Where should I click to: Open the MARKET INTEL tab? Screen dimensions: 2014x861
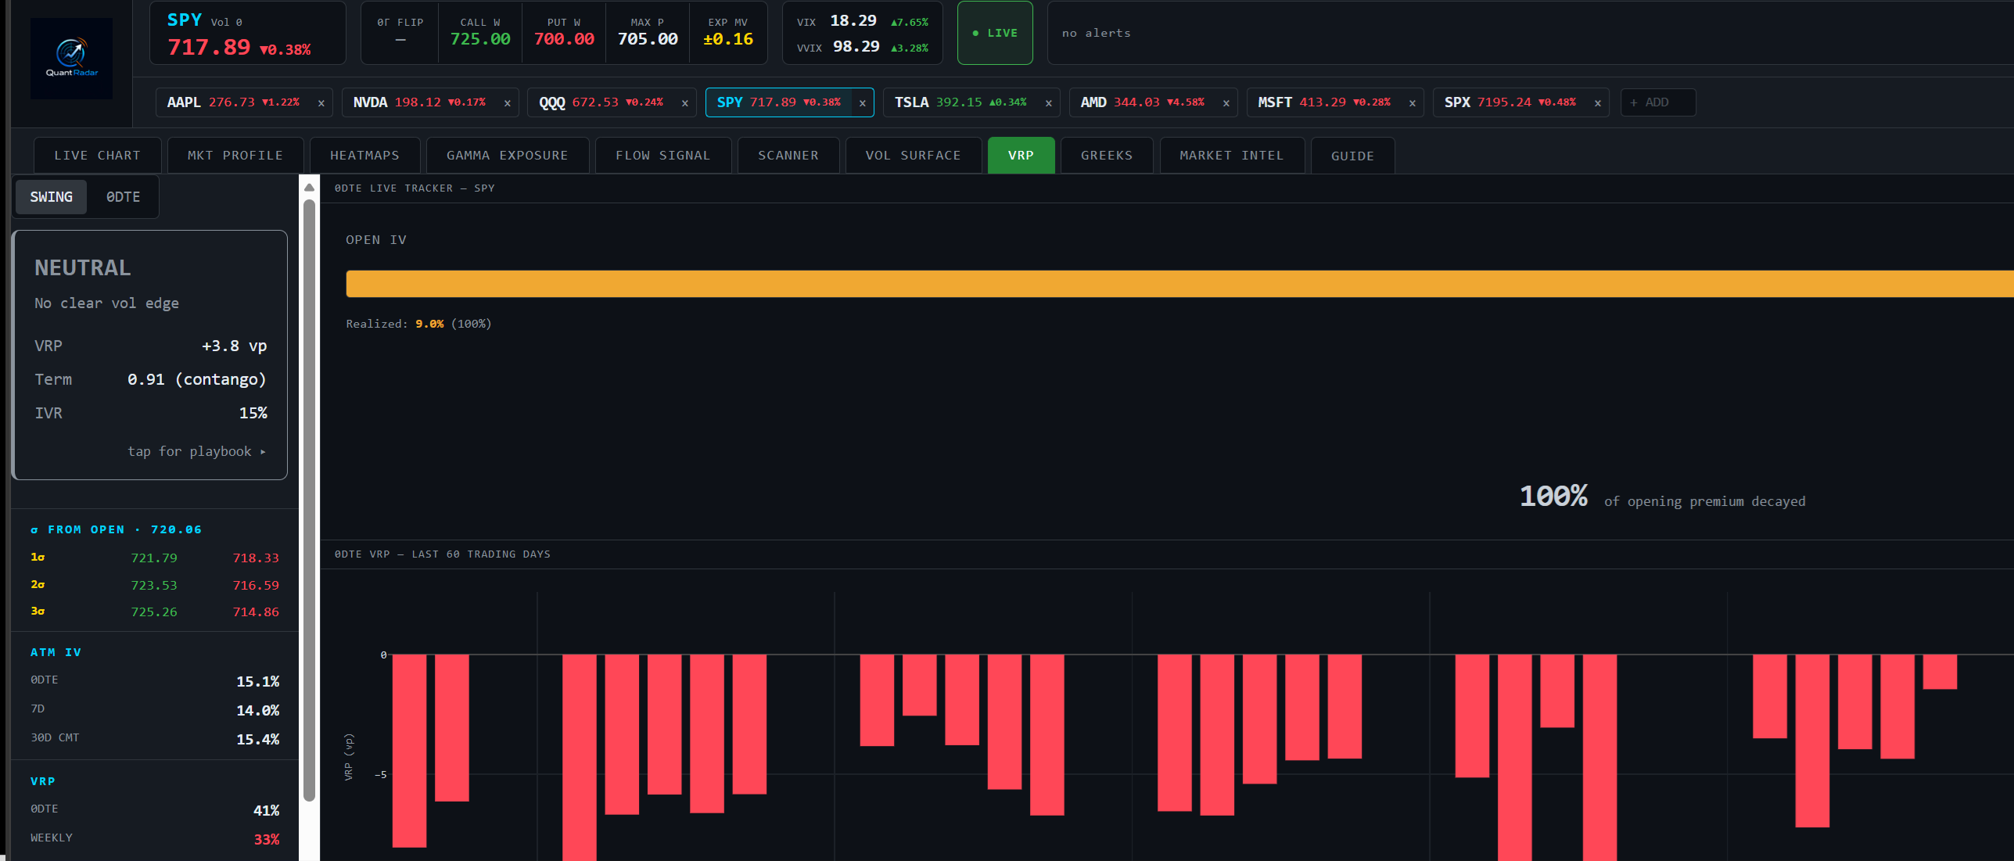[1232, 156]
